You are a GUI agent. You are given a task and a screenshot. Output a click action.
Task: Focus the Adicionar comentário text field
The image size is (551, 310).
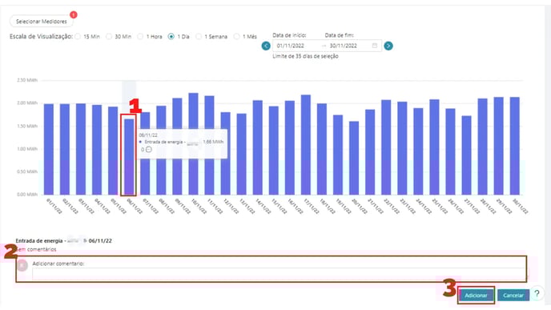[279, 274]
